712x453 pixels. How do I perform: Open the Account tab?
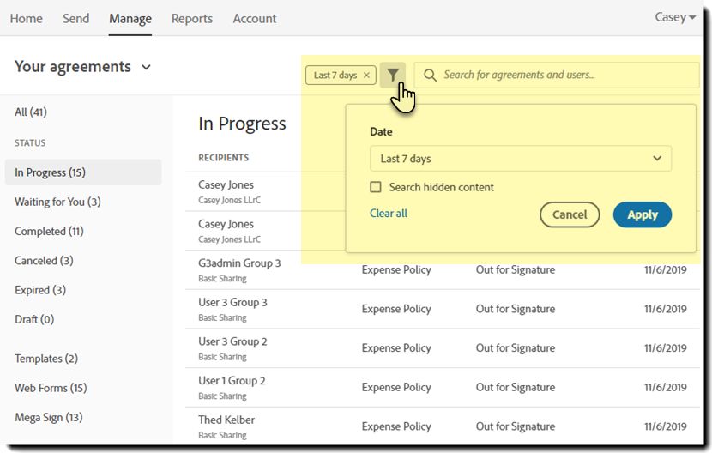tap(255, 18)
